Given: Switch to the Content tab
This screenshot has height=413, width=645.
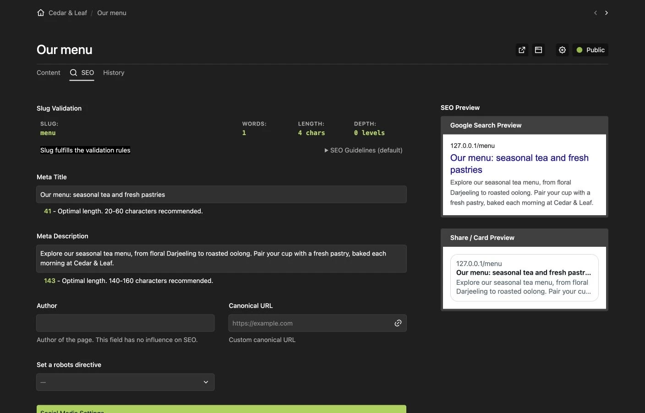Looking at the screenshot, I should (49, 73).
